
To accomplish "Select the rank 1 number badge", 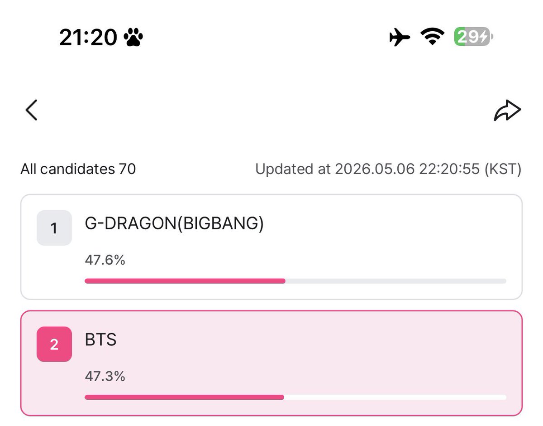I will click(54, 228).
